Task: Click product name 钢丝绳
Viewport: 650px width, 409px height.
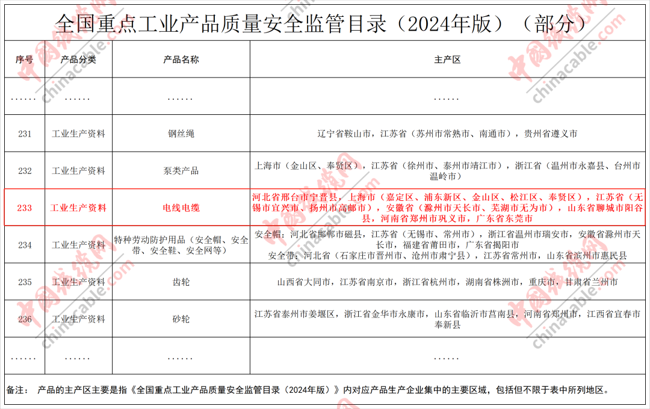Action: 181,134
